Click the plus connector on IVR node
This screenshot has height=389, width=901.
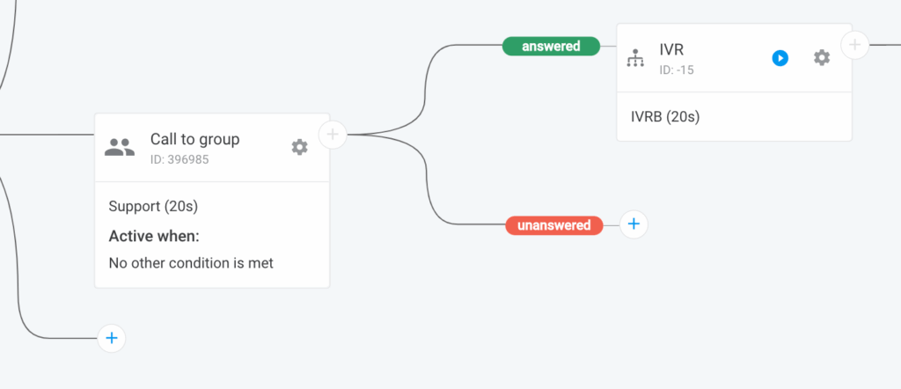(854, 43)
